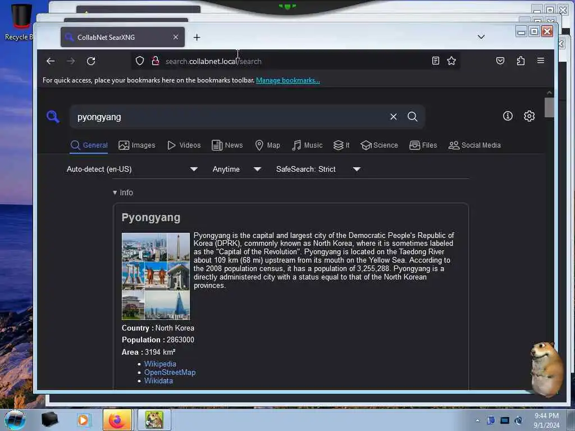Click the taskbar clock showing 9:44 PM

pos(546,420)
